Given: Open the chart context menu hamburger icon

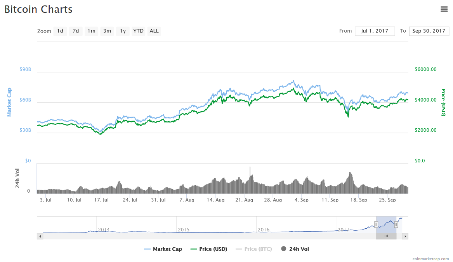Looking at the screenshot, I should point(444,9).
